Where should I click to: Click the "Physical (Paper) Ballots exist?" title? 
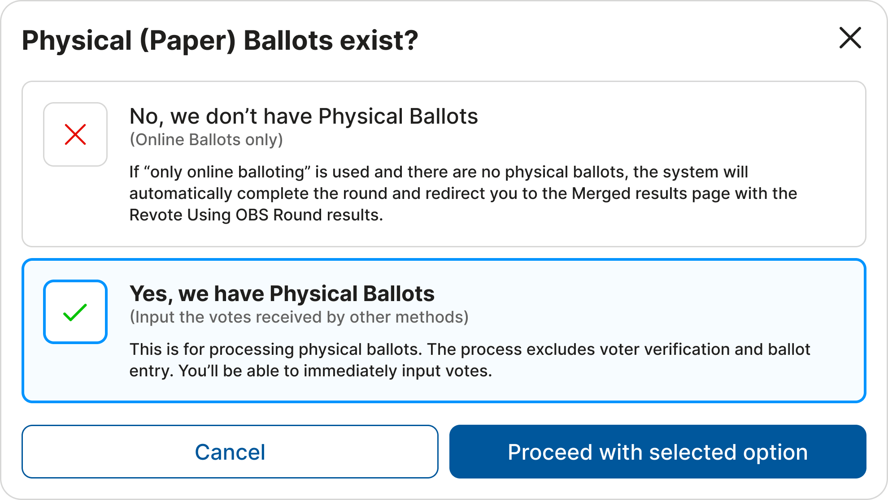220,40
